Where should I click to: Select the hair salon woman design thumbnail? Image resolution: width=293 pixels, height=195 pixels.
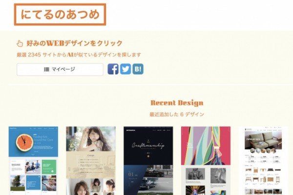coord(91,161)
